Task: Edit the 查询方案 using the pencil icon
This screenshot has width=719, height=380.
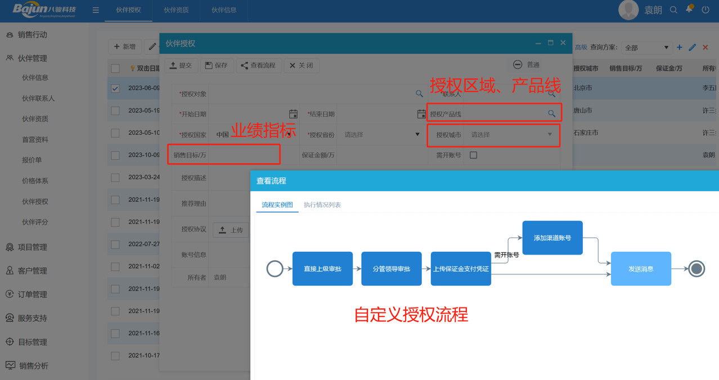Action: tap(692, 47)
